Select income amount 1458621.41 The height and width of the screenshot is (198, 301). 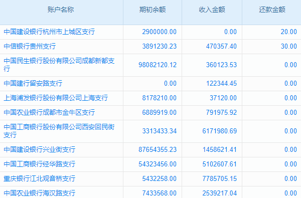coord(220,149)
